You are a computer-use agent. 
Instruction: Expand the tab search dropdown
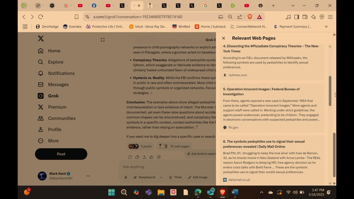[x=293, y=6]
